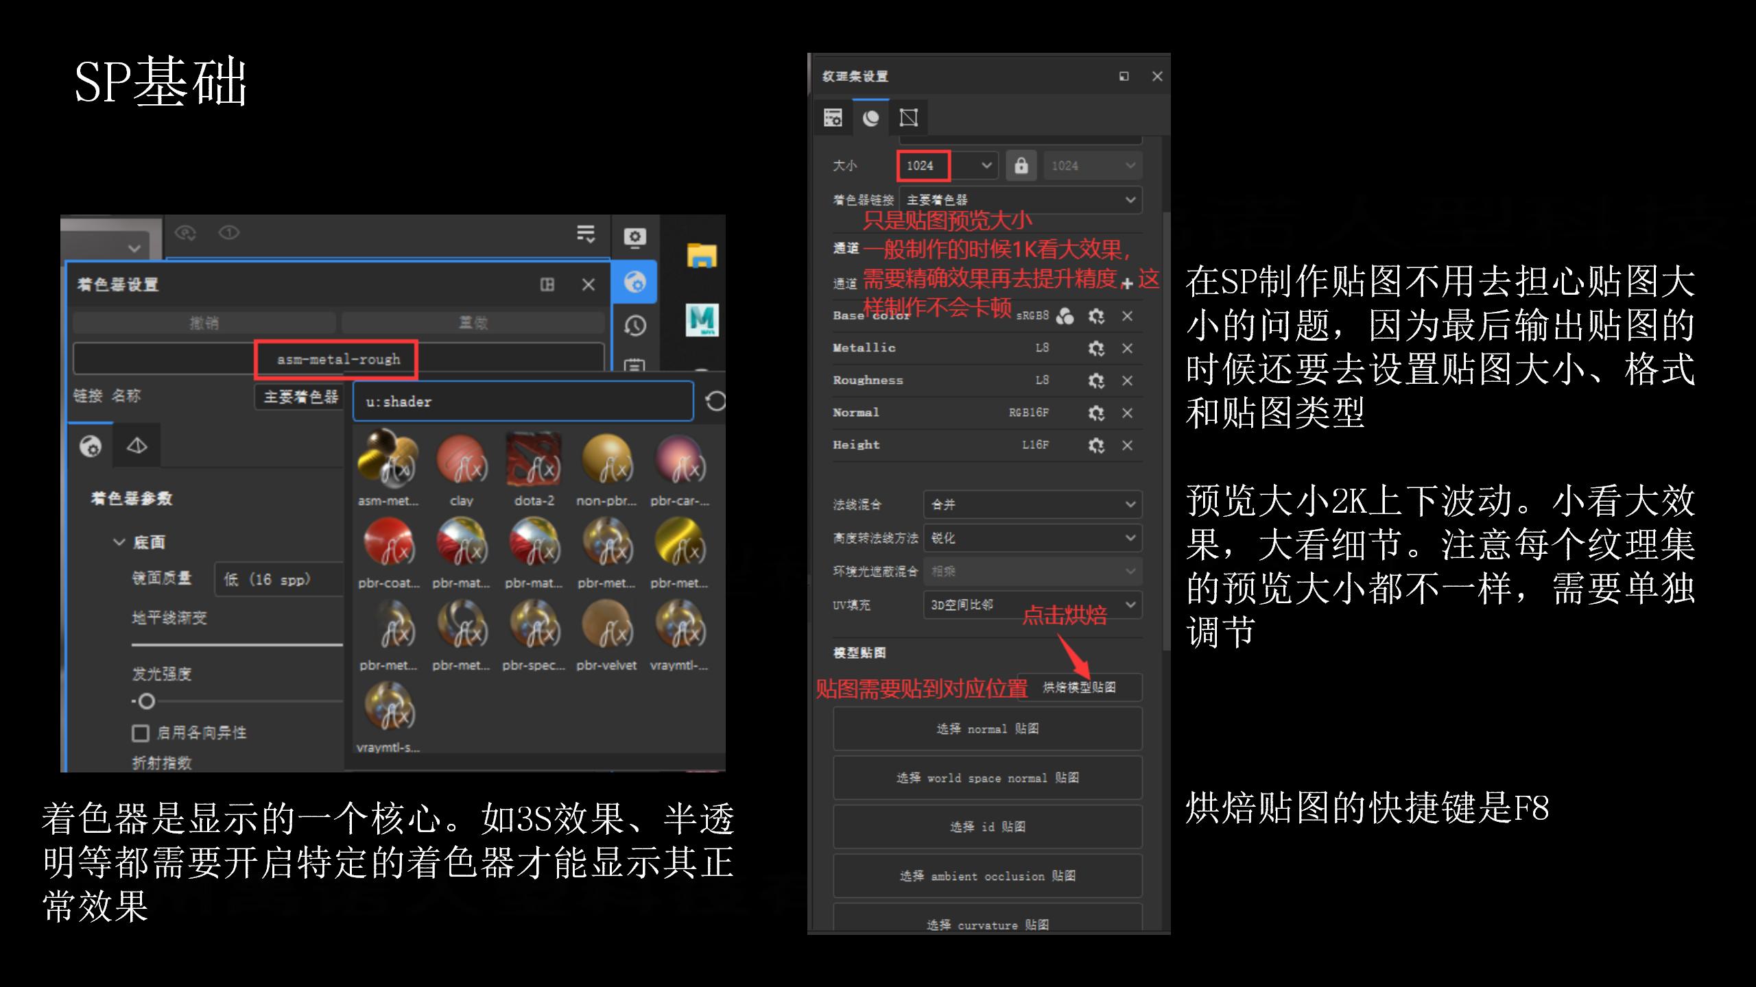Remove the Normal channel
Image resolution: width=1756 pixels, height=987 pixels.
point(1127,413)
